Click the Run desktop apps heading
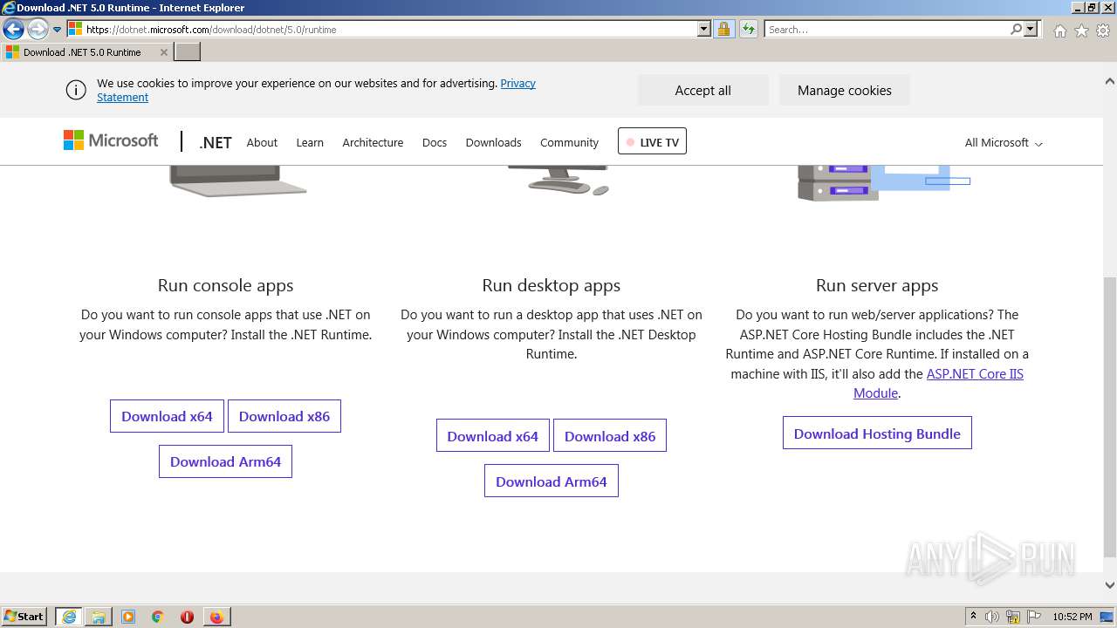Screen dimensions: 1117x628 click(552, 285)
